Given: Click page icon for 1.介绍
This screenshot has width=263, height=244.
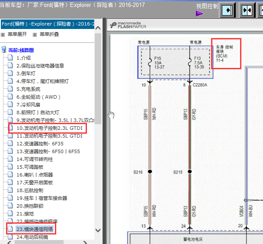Looking at the screenshot, I should [10, 58].
